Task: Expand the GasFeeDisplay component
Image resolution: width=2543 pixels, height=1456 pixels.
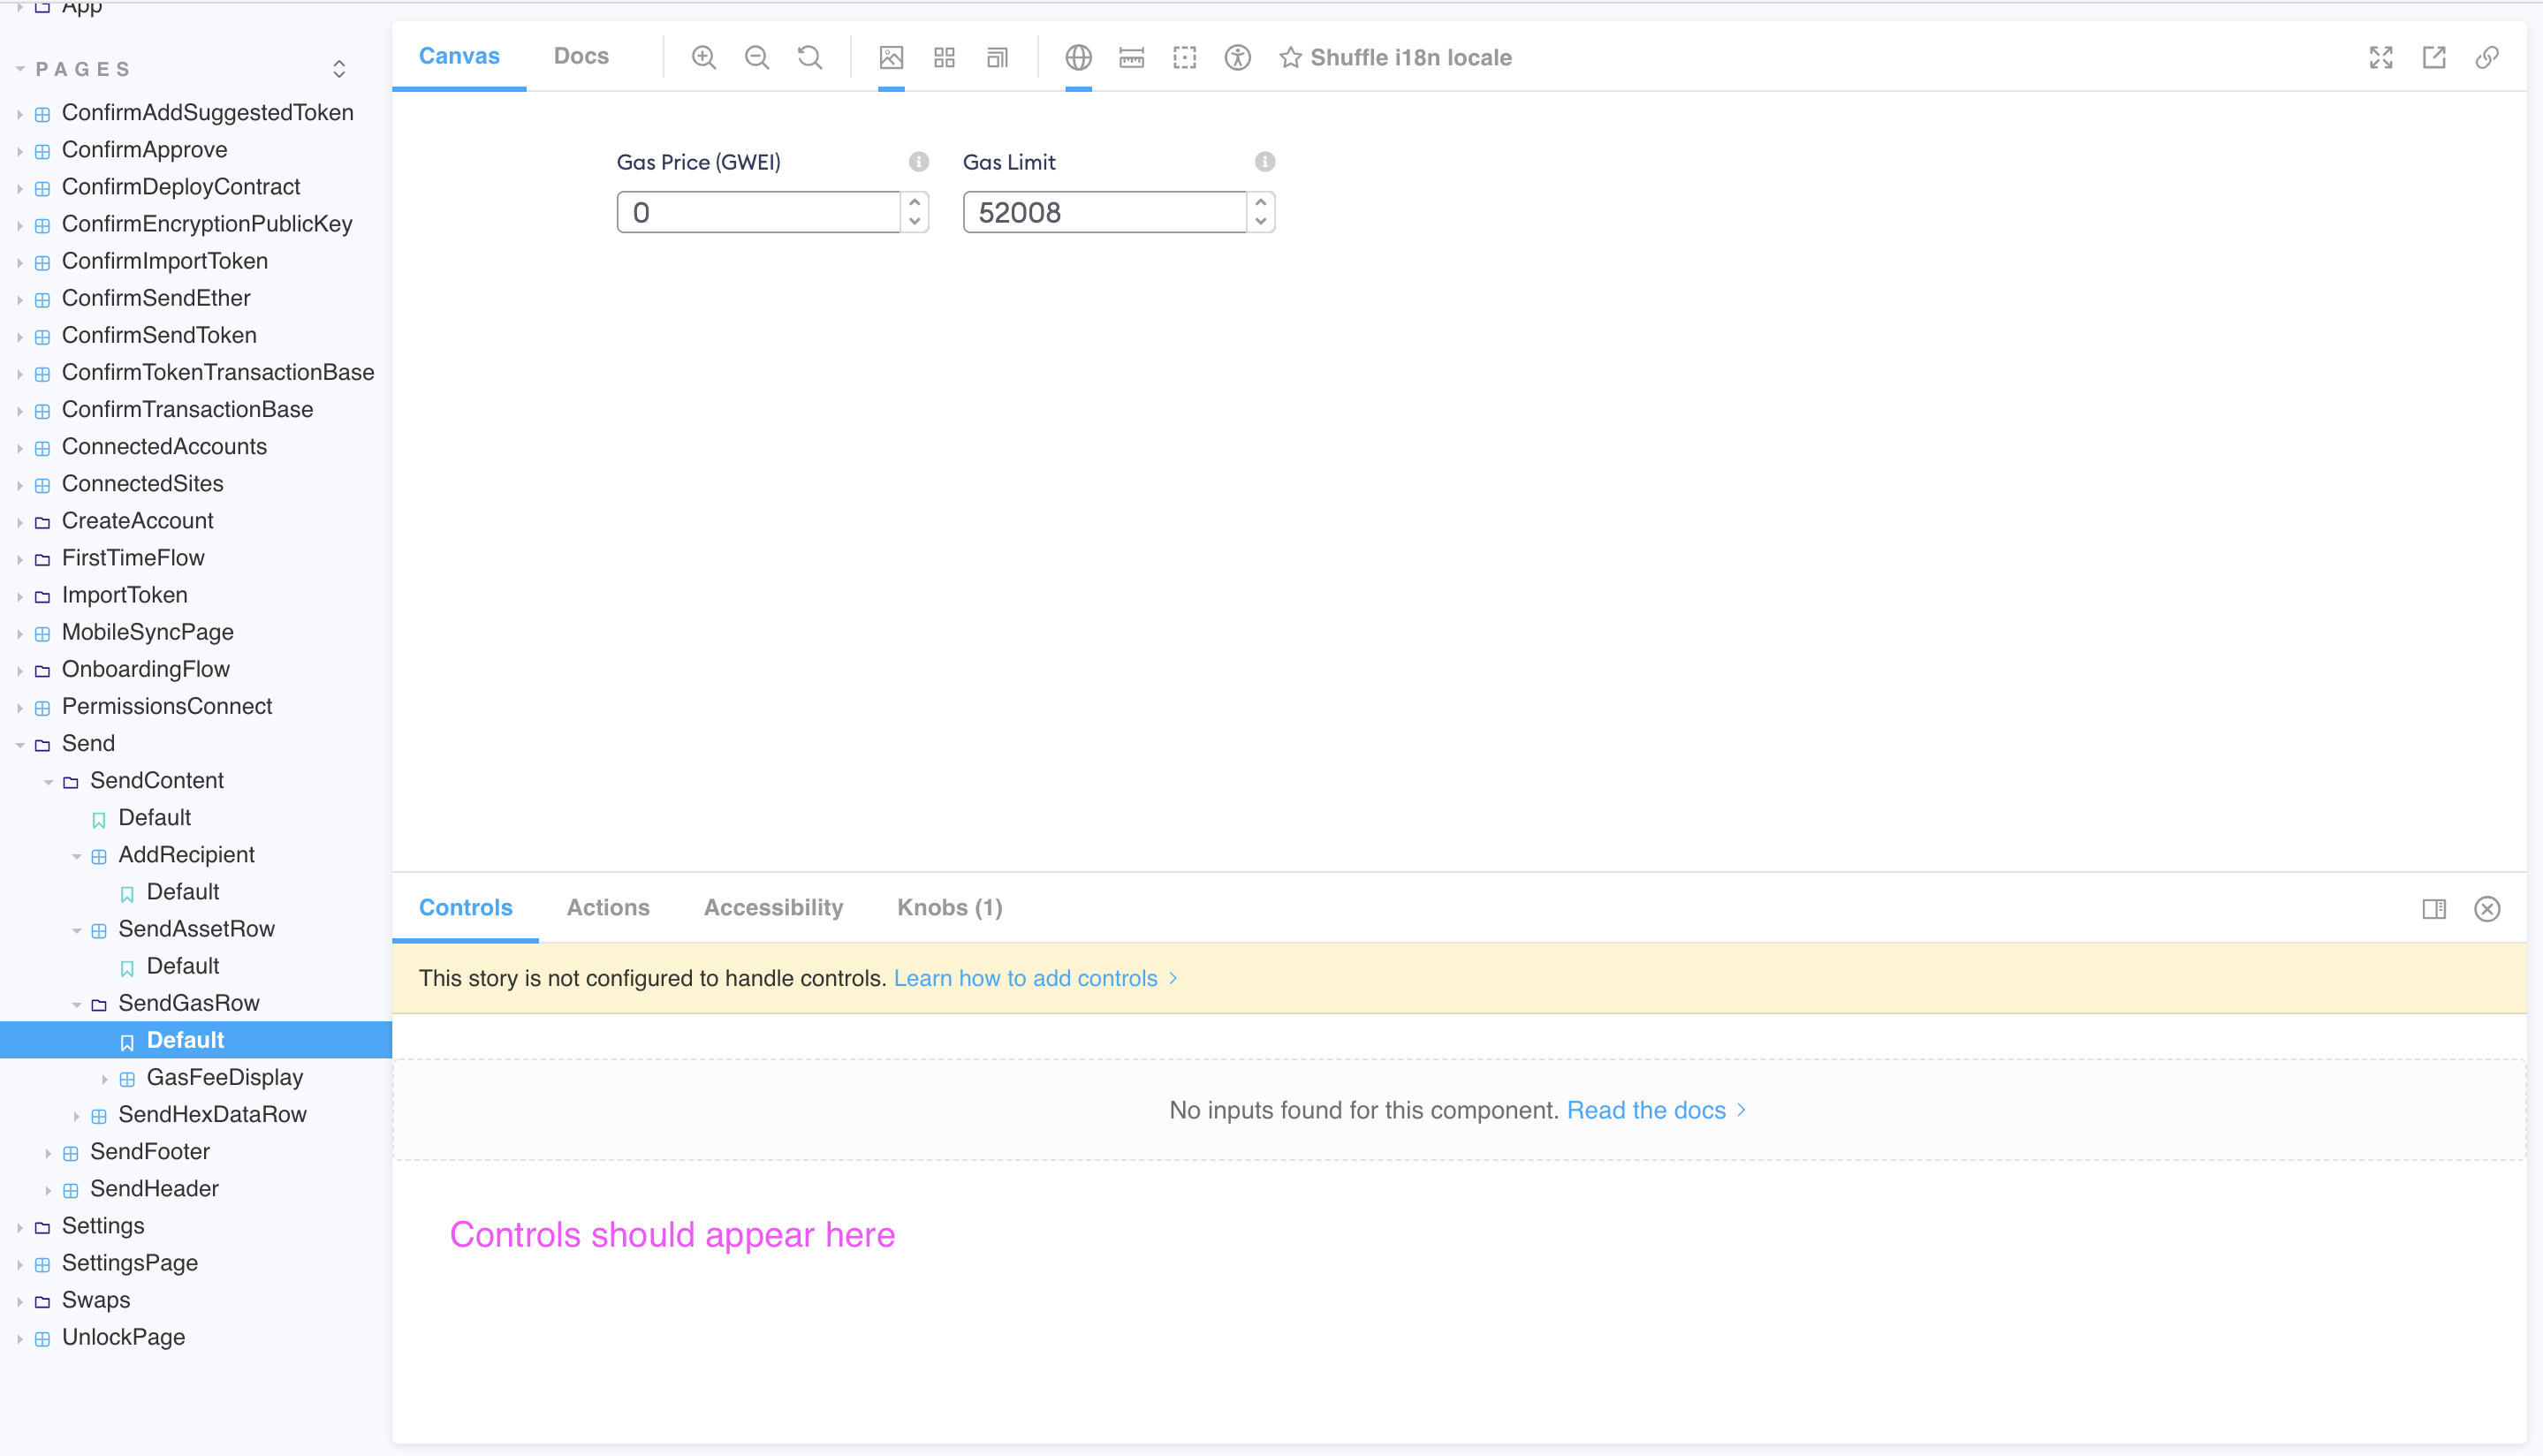Action: (105, 1077)
